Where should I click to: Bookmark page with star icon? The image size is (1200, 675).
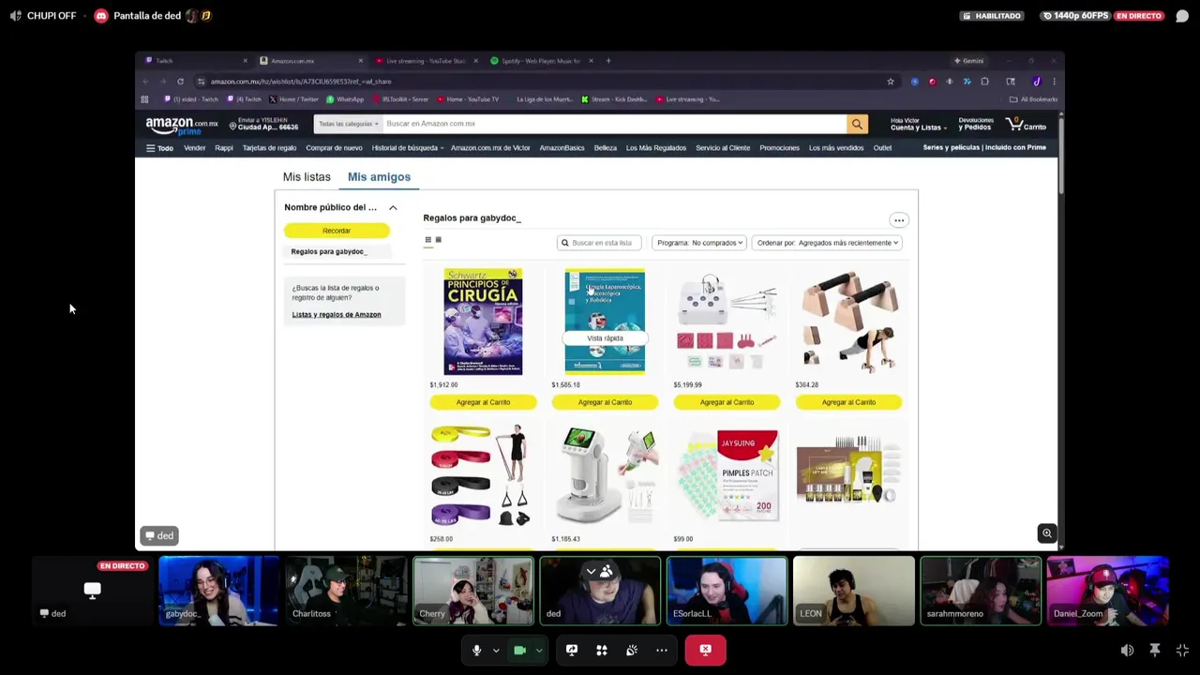[x=891, y=82]
